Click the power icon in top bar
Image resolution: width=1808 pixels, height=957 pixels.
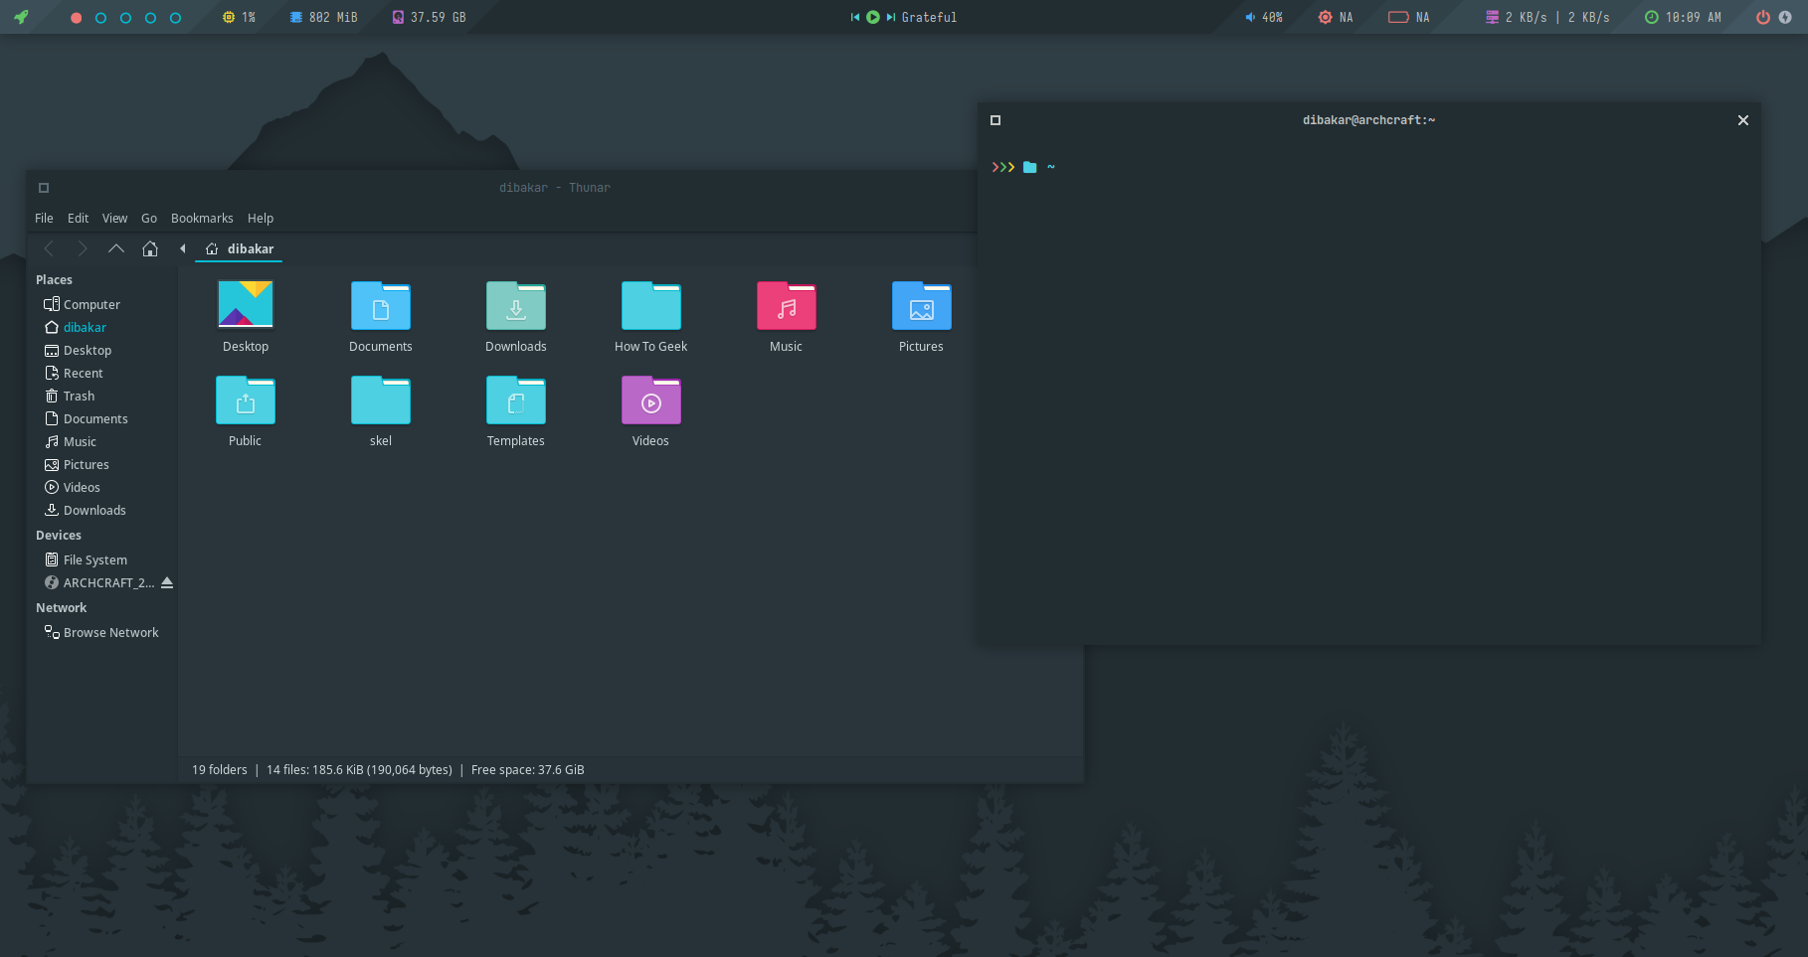click(1763, 17)
